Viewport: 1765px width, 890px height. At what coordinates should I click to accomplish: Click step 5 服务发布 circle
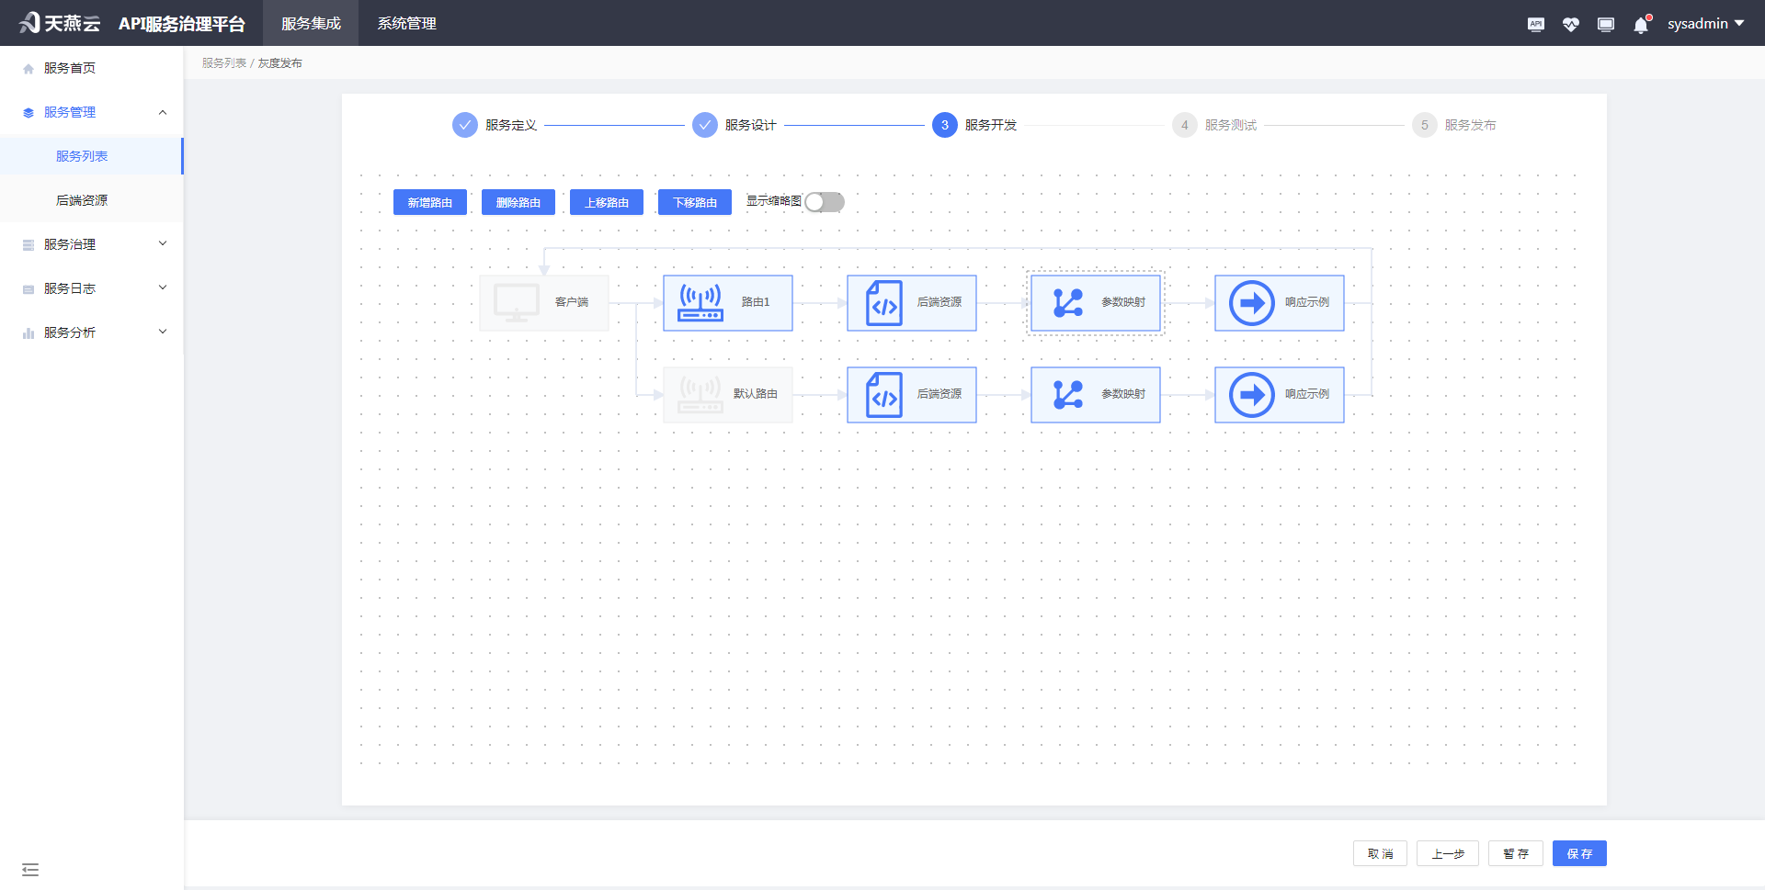tap(1424, 125)
